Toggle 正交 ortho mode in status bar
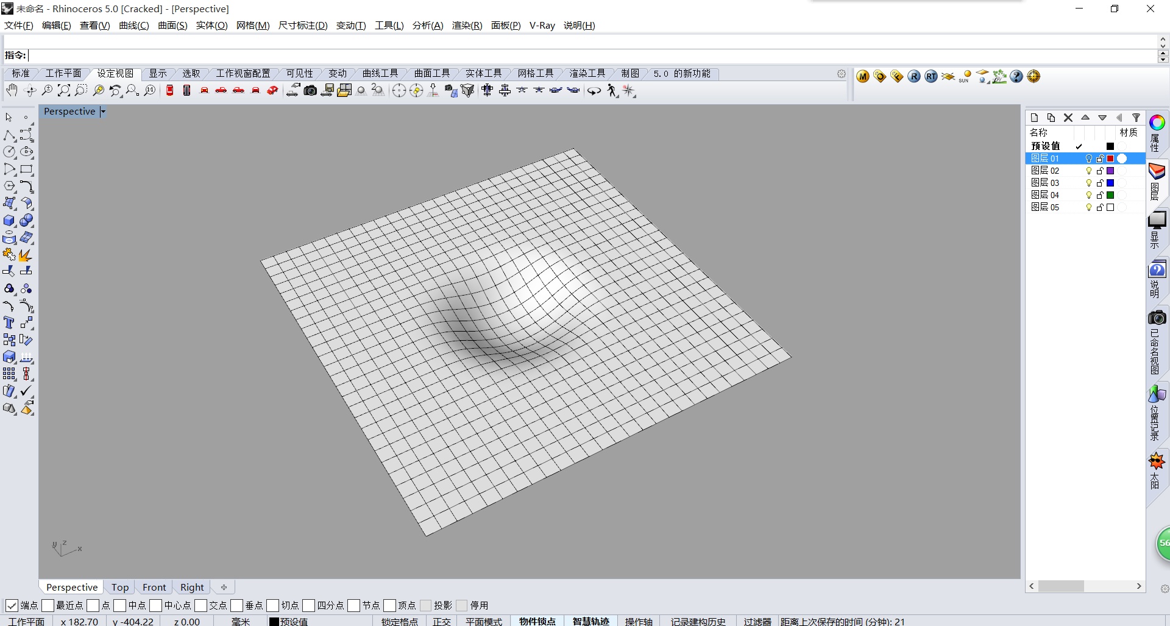The width and height of the screenshot is (1170, 626). point(442,621)
